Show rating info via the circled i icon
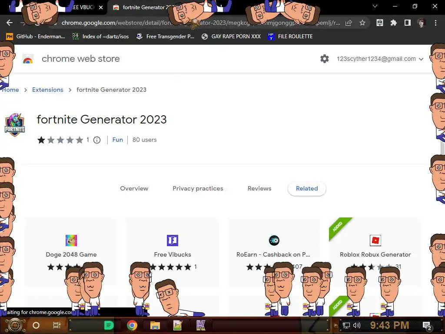 pos(97,140)
